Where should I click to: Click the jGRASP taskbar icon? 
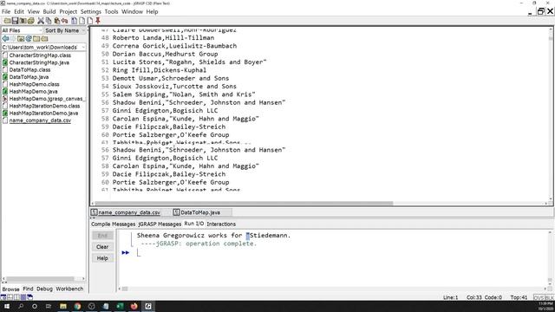point(148,306)
